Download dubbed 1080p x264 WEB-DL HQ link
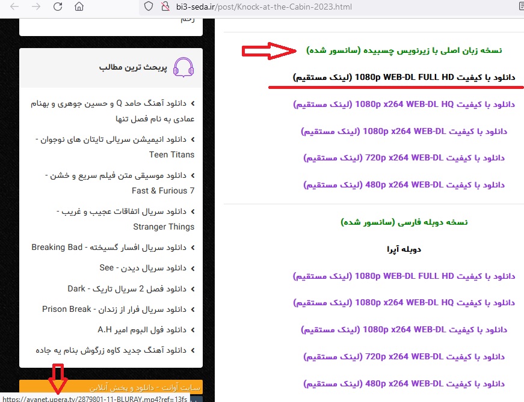This screenshot has height=402, width=524. coord(404,303)
